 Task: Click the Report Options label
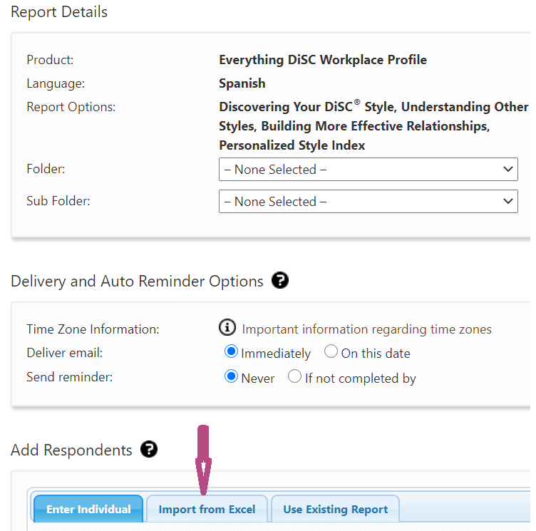click(x=71, y=107)
